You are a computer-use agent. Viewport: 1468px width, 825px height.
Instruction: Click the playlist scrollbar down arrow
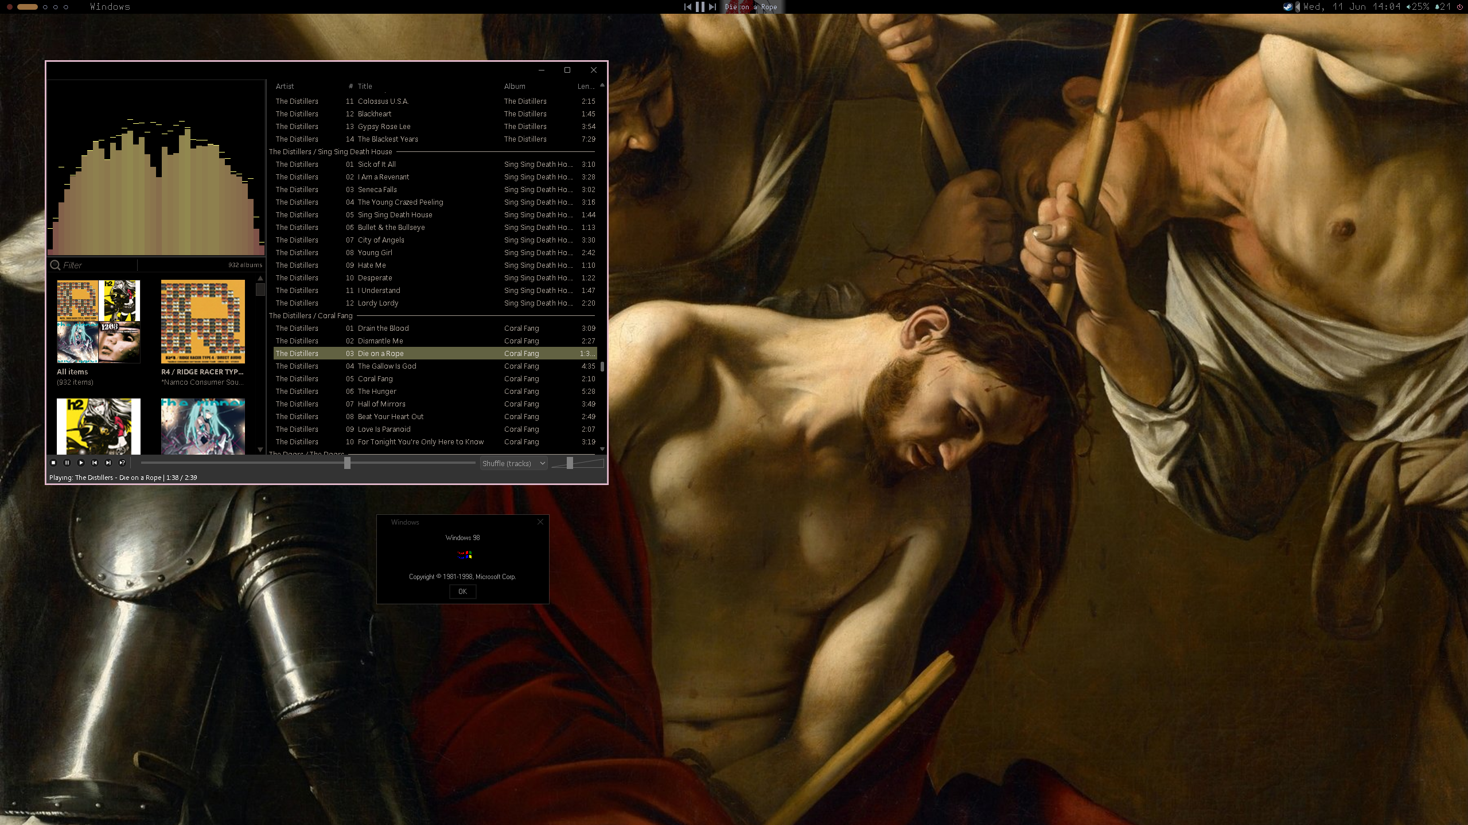point(602,449)
